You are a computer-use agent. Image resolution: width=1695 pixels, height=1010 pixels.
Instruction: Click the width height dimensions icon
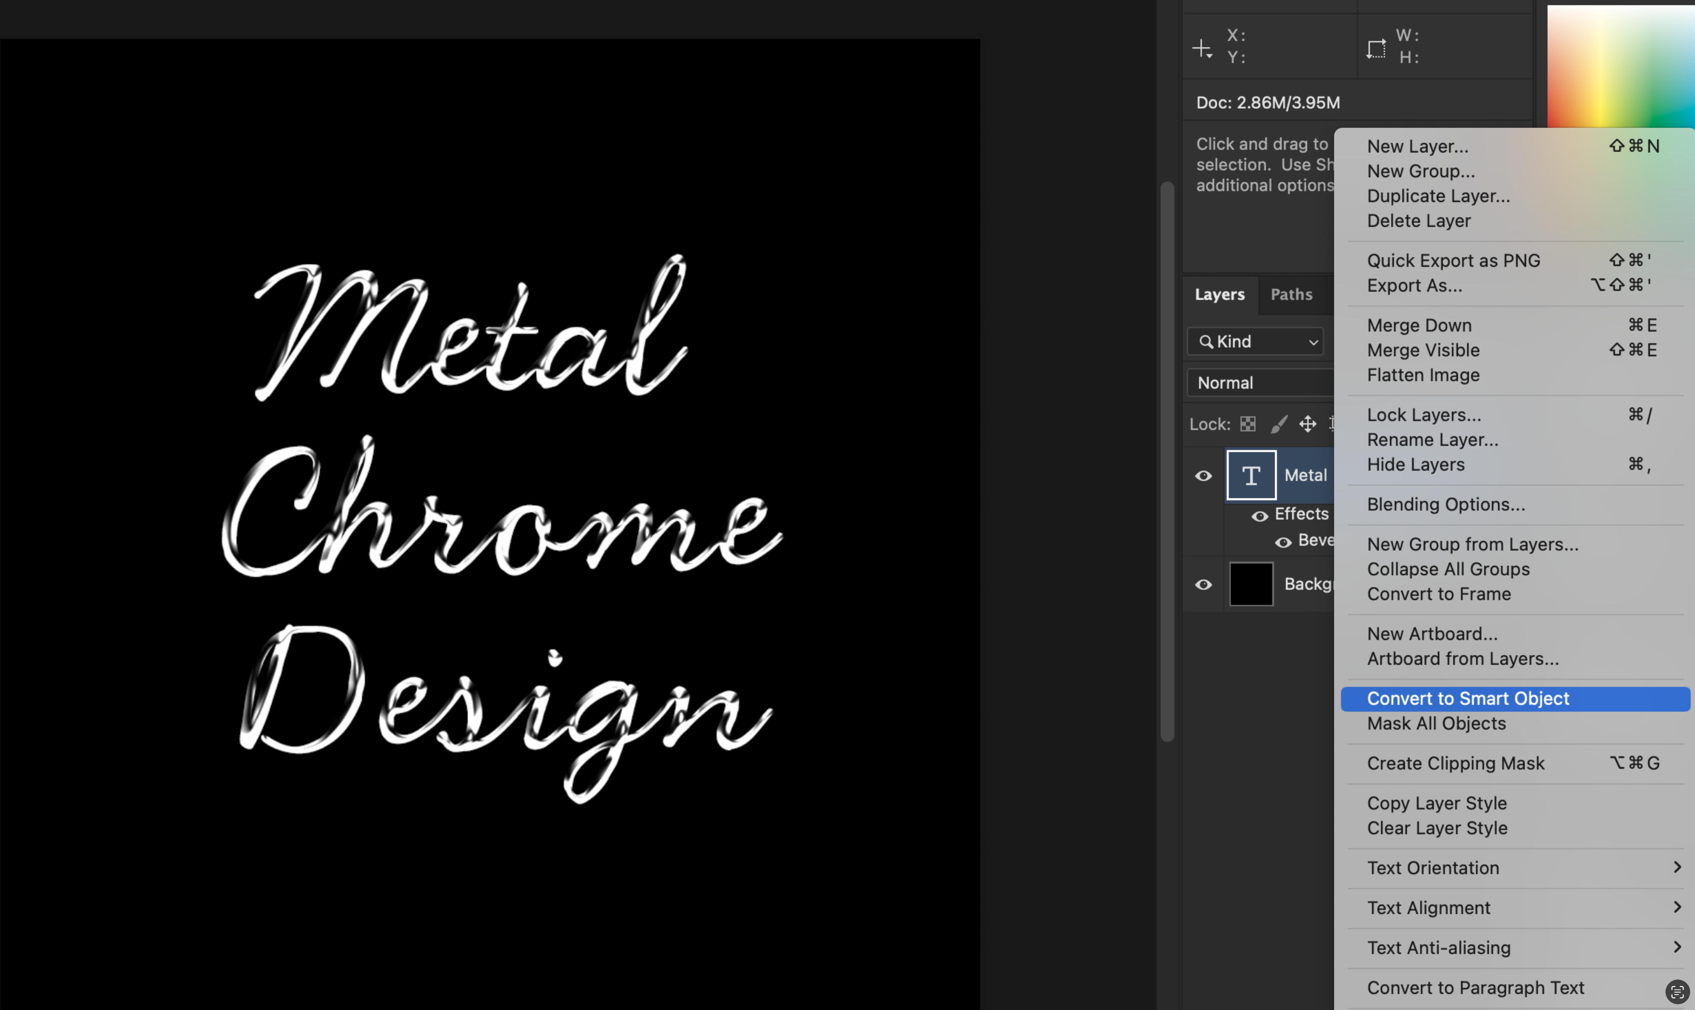tap(1376, 48)
